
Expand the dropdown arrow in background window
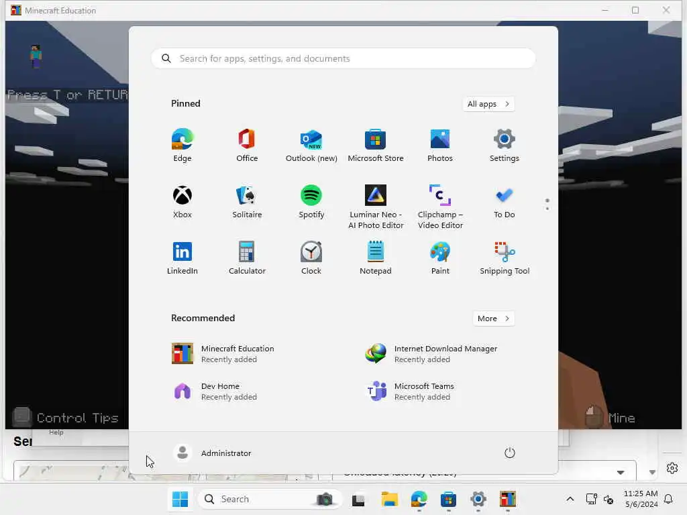click(x=621, y=472)
